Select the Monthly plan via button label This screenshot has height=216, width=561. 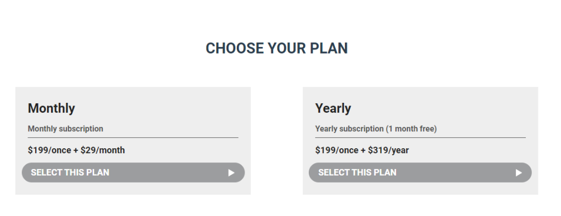(70, 172)
